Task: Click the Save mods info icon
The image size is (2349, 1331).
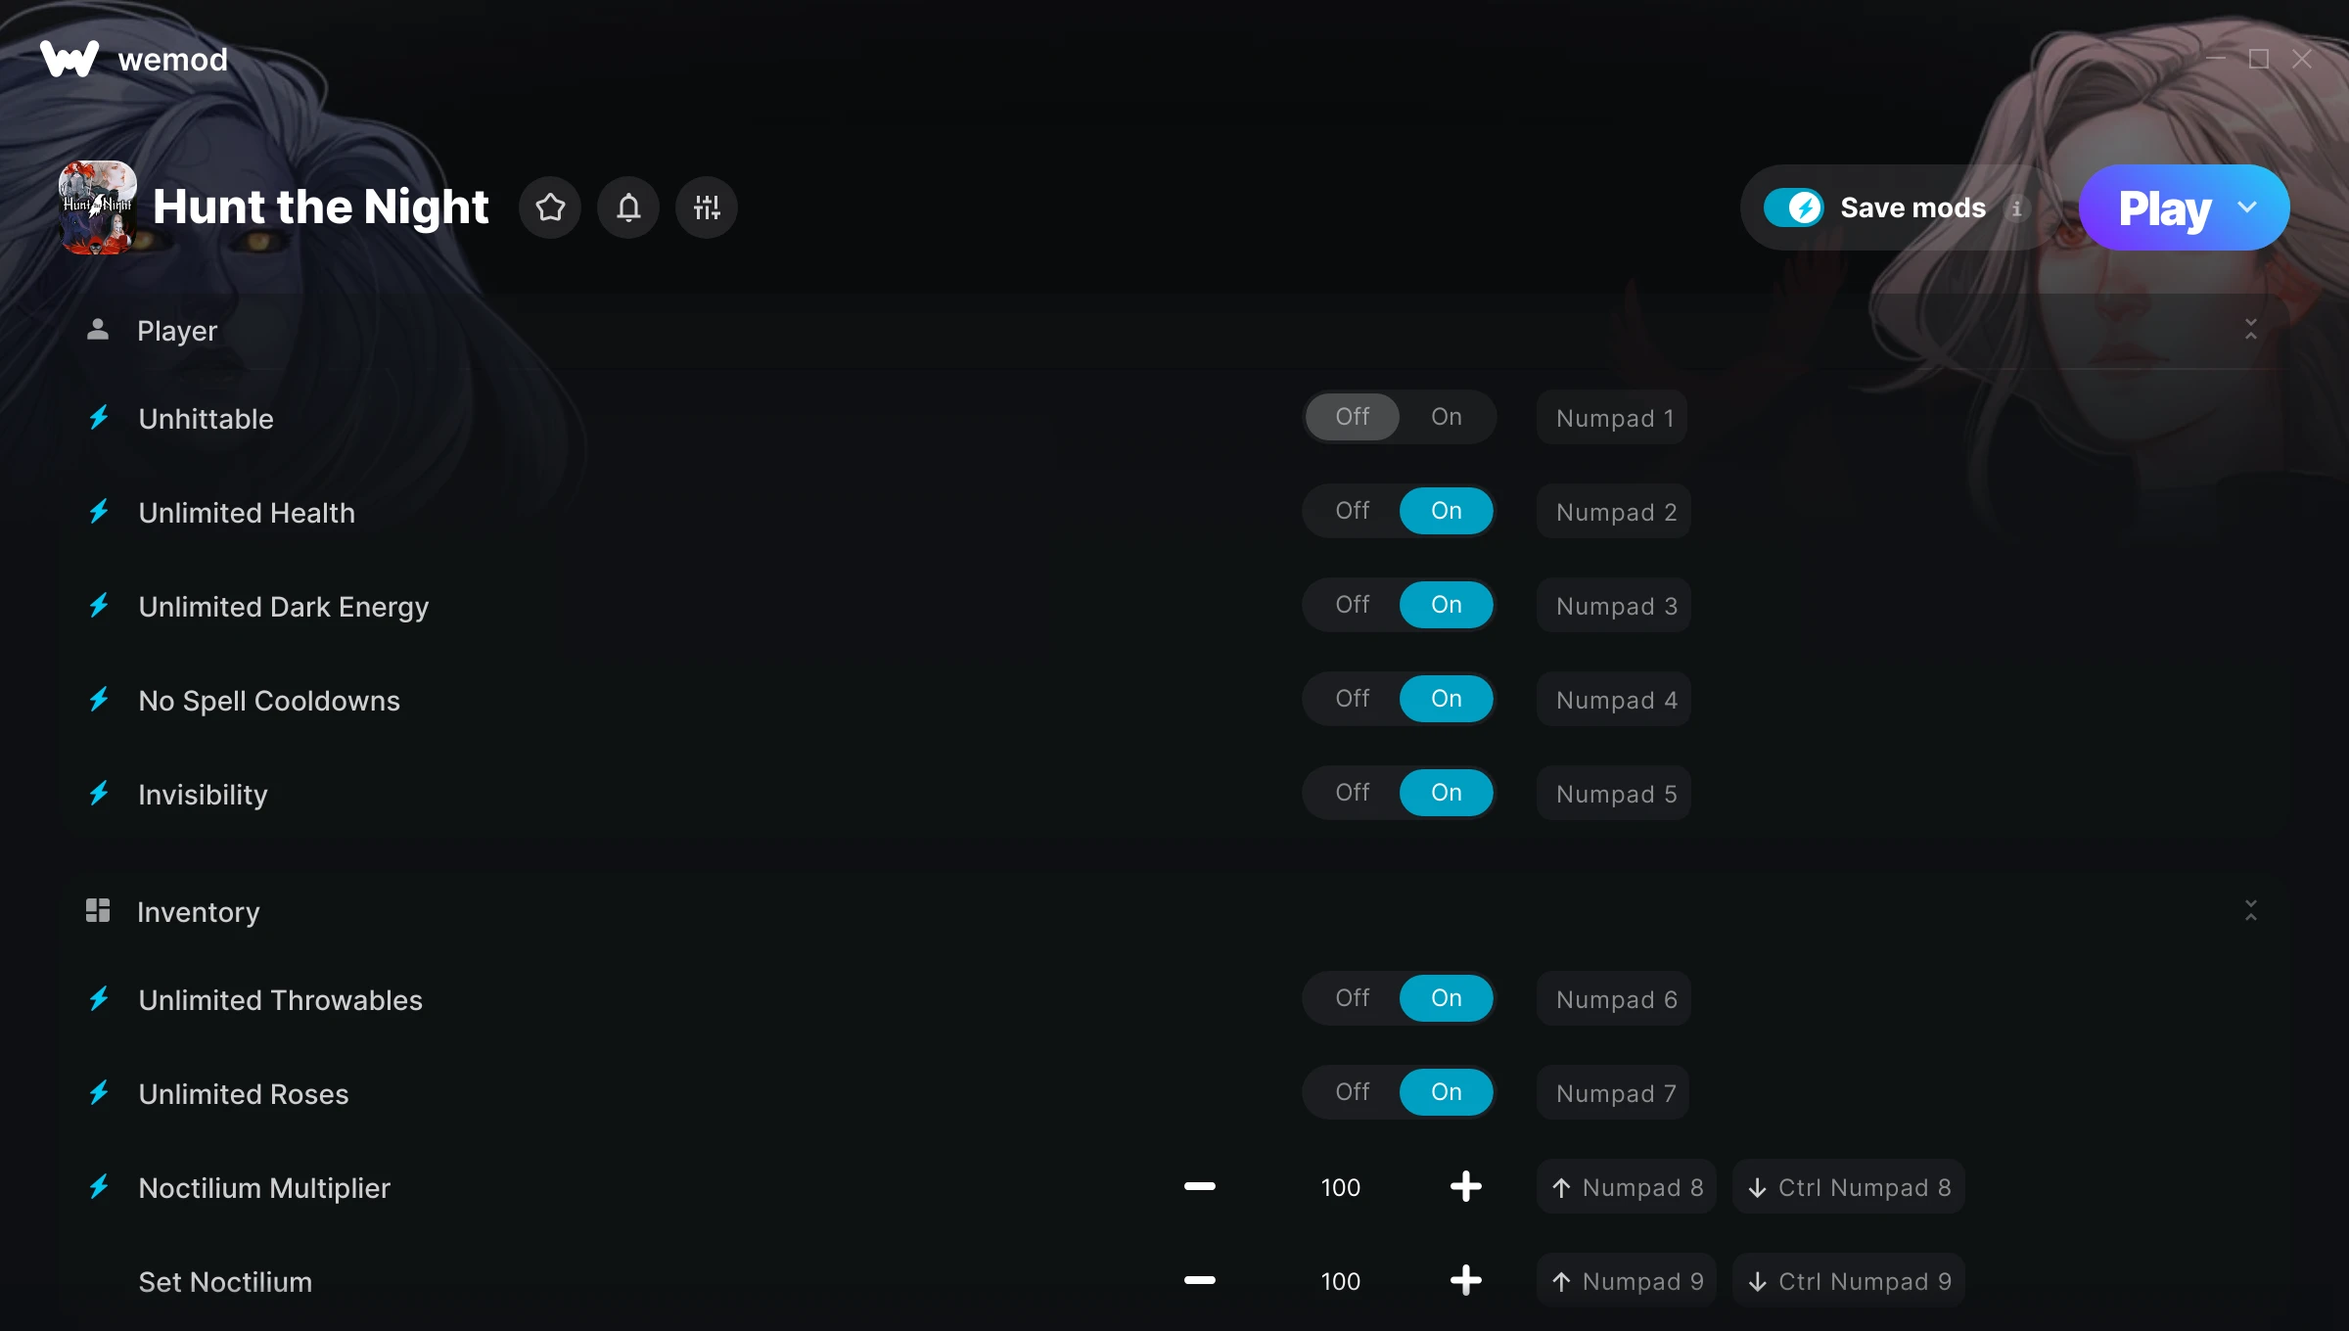Action: point(2016,208)
